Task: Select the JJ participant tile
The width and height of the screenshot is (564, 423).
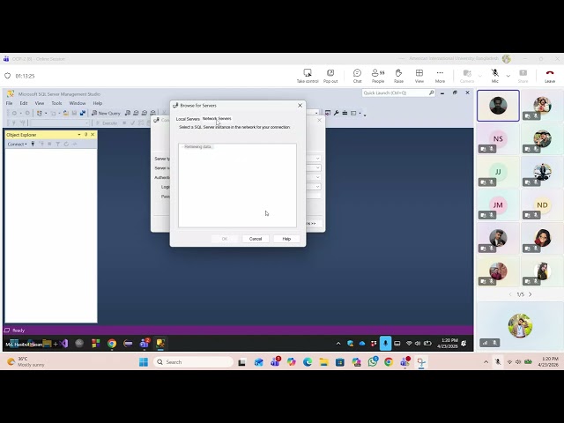Action: (498, 172)
